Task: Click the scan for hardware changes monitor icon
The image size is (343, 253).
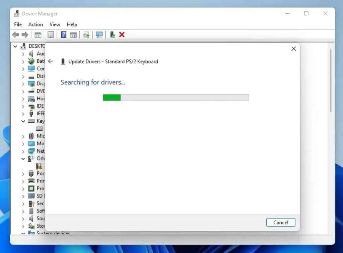Action: pos(99,35)
